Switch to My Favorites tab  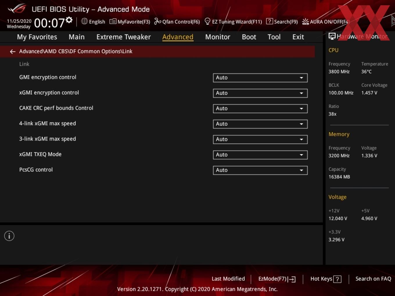37,37
